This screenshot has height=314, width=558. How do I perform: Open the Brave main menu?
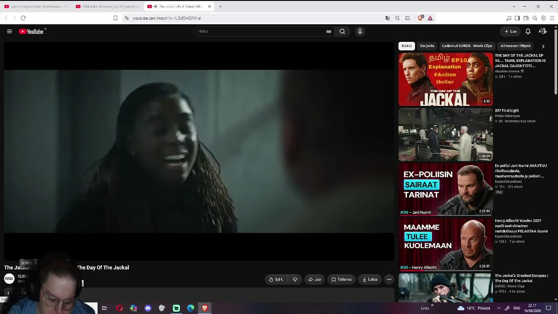[x=552, y=18]
